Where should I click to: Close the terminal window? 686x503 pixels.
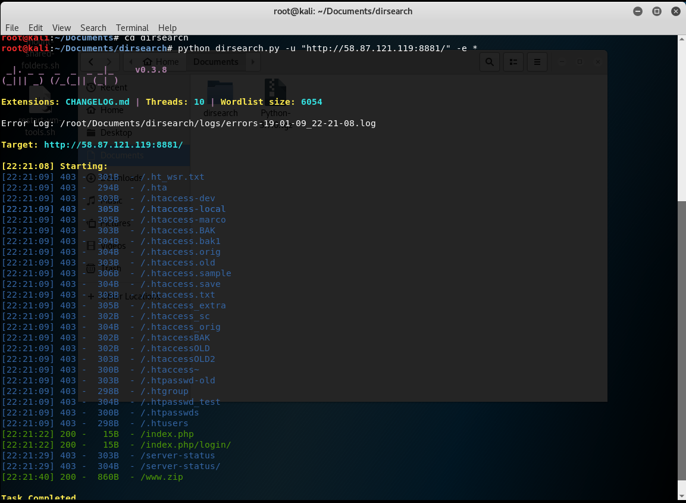tap(675, 11)
